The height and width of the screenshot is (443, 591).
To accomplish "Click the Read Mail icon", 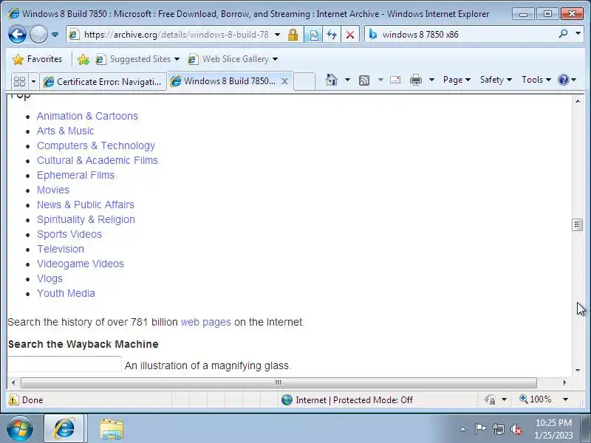I will pyautogui.click(x=395, y=80).
